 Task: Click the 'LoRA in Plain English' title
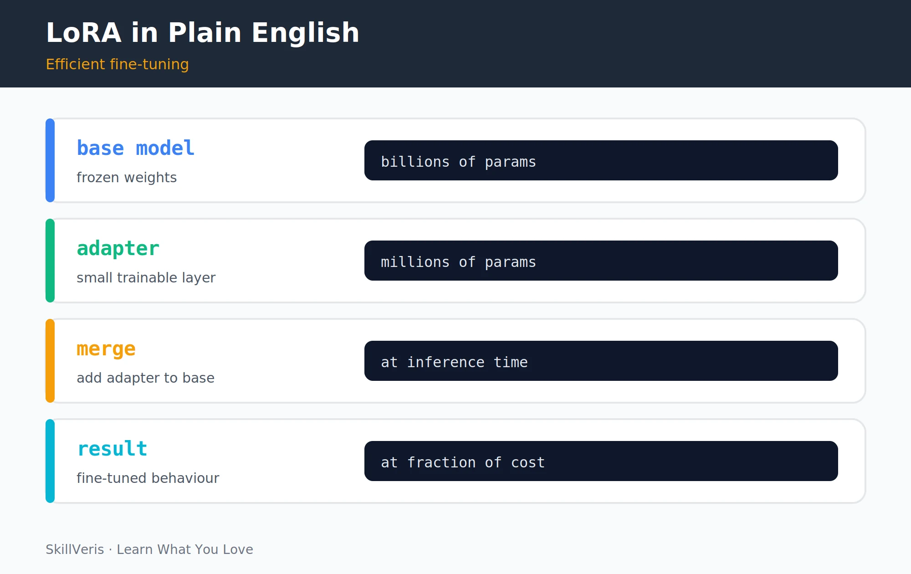[203, 33]
